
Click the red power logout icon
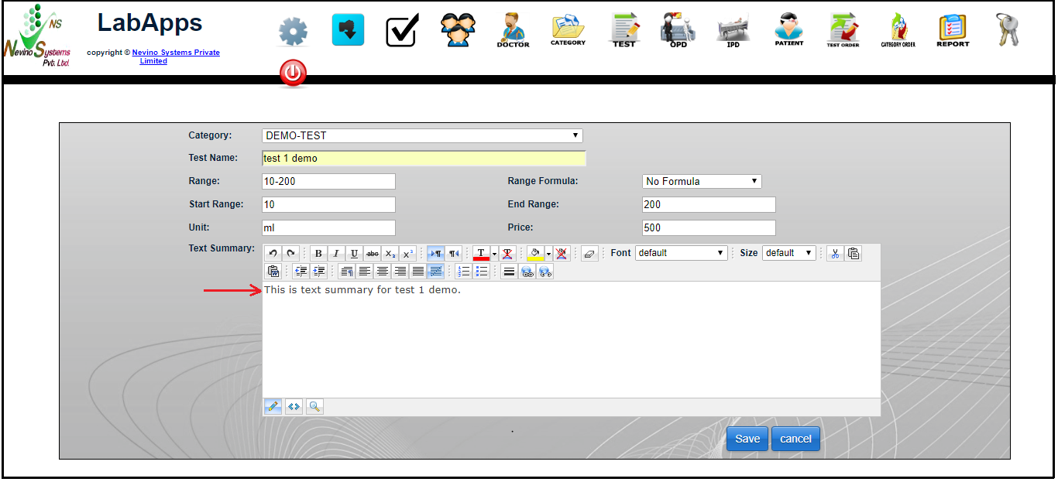click(293, 73)
